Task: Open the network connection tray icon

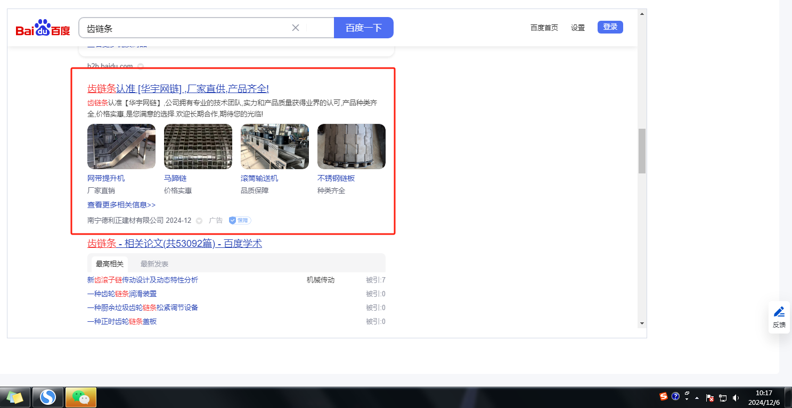Action: coord(723,397)
